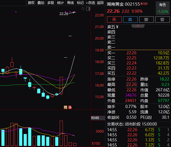This screenshot has width=171, height=147.
Task: Open the 统计 statistics menu
Action: pyautogui.click(x=61, y=3)
